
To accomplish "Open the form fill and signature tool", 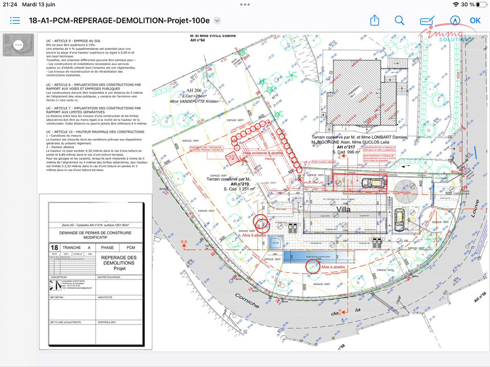I will 428,20.
